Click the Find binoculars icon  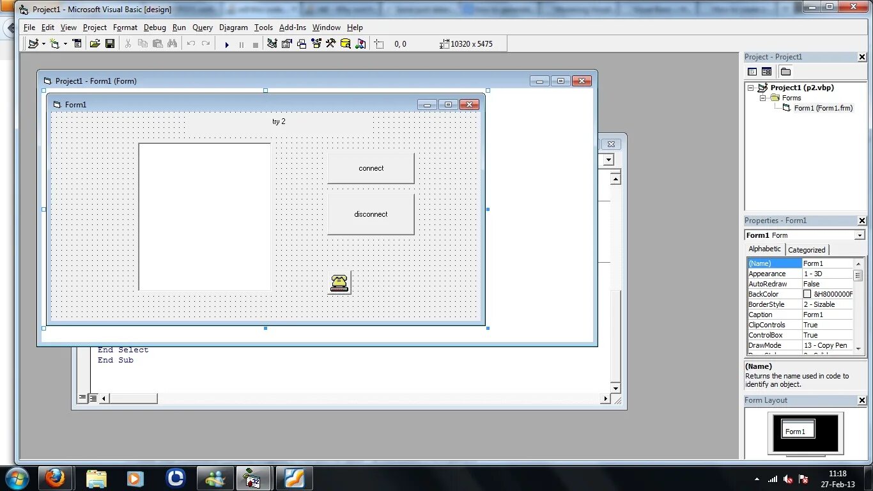(x=172, y=43)
